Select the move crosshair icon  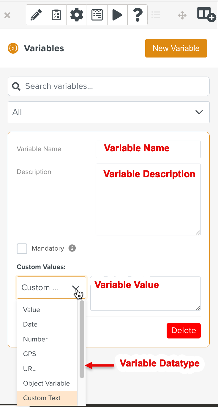click(x=182, y=15)
